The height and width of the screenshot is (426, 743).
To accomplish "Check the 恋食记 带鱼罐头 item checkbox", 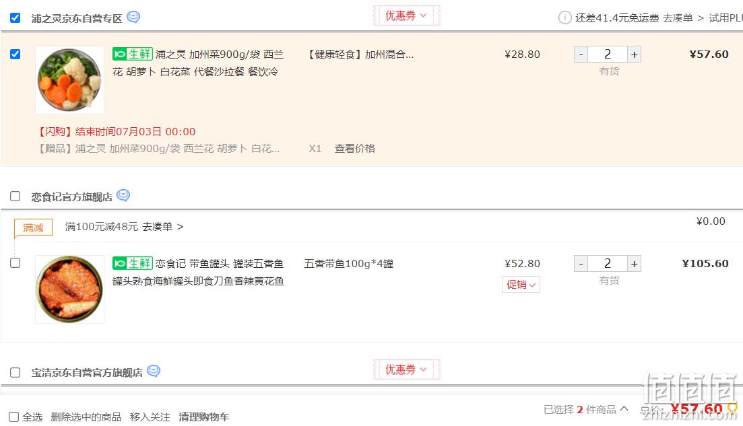I will pyautogui.click(x=15, y=262).
